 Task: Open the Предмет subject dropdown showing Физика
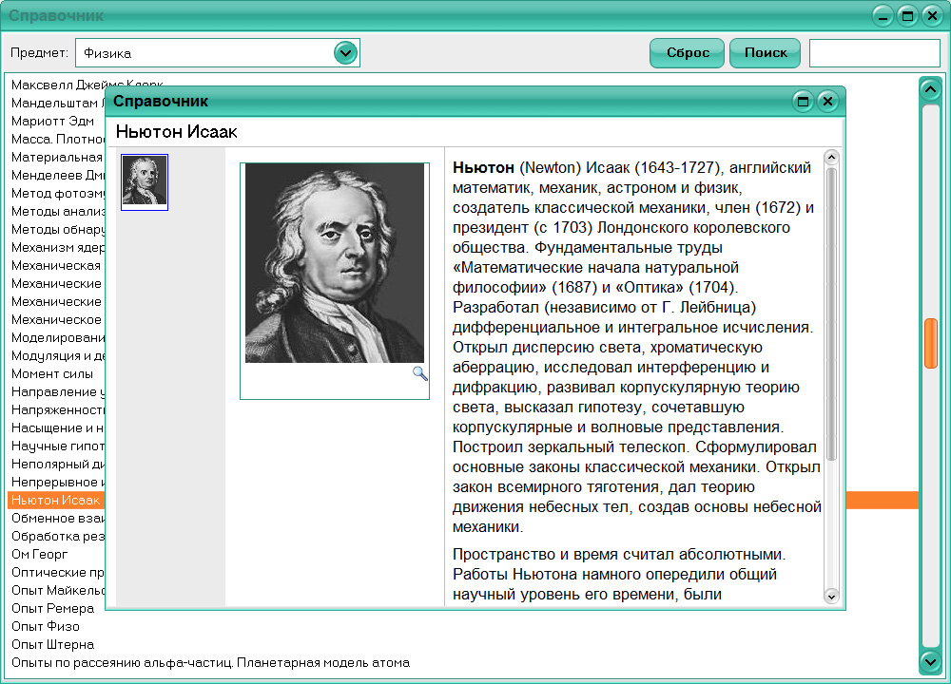219,52
